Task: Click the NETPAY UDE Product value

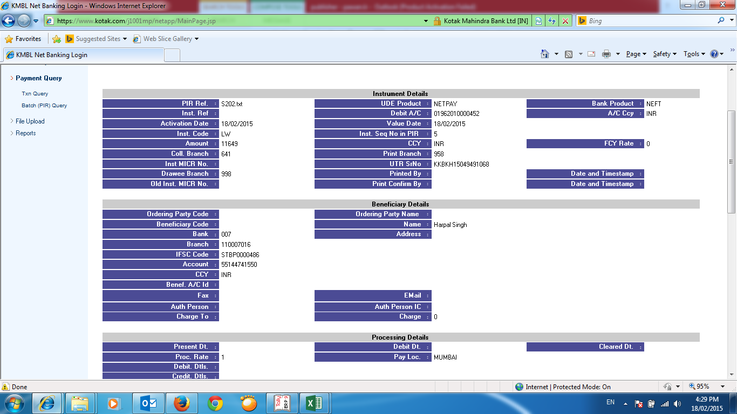Action: pyautogui.click(x=446, y=103)
